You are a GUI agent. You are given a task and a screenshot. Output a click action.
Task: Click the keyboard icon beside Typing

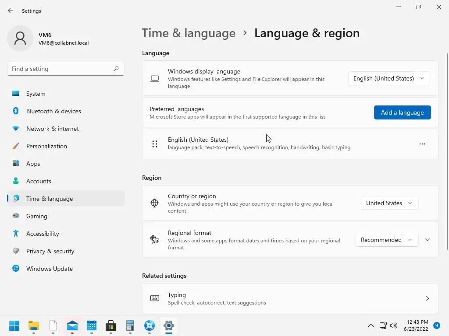tap(155, 298)
